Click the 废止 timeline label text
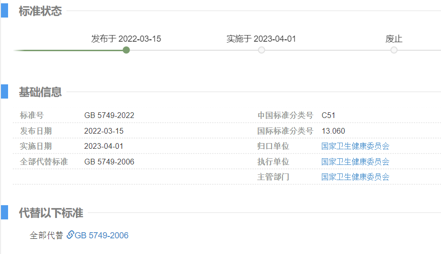Viewport: 441px width, 254px height. (x=394, y=39)
